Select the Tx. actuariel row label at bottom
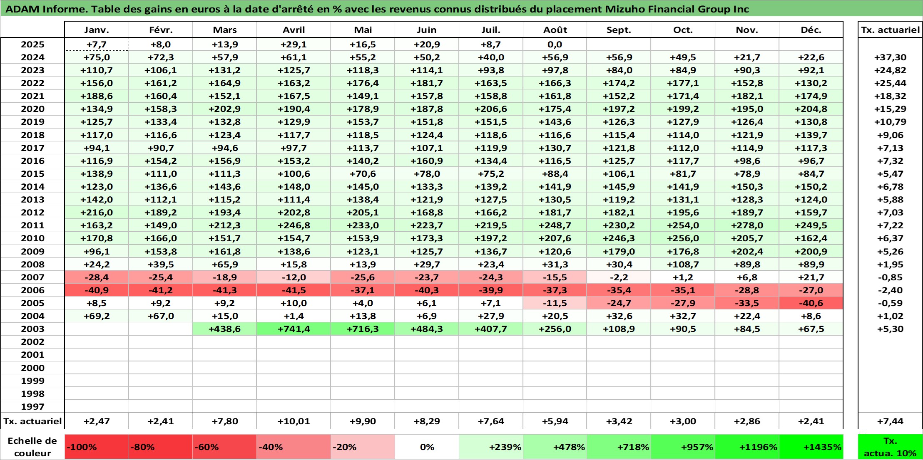Image resolution: width=923 pixels, height=460 pixels. 32,421
